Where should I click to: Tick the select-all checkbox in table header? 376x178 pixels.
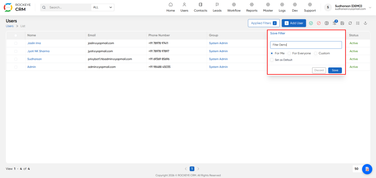point(15,36)
